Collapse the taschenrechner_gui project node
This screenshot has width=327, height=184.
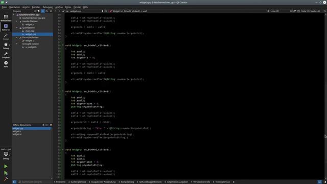(x=14, y=15)
